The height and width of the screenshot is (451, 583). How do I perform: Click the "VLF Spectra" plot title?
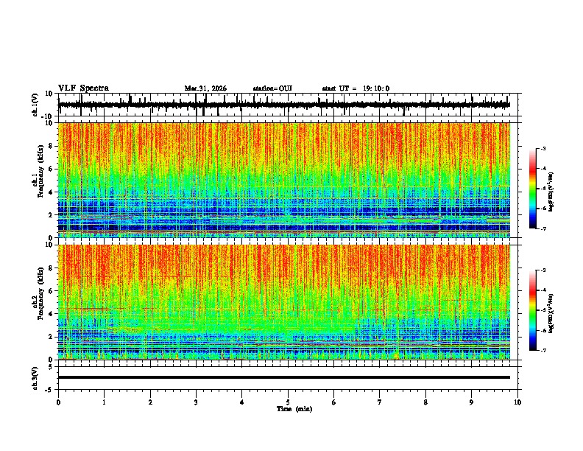(83, 88)
